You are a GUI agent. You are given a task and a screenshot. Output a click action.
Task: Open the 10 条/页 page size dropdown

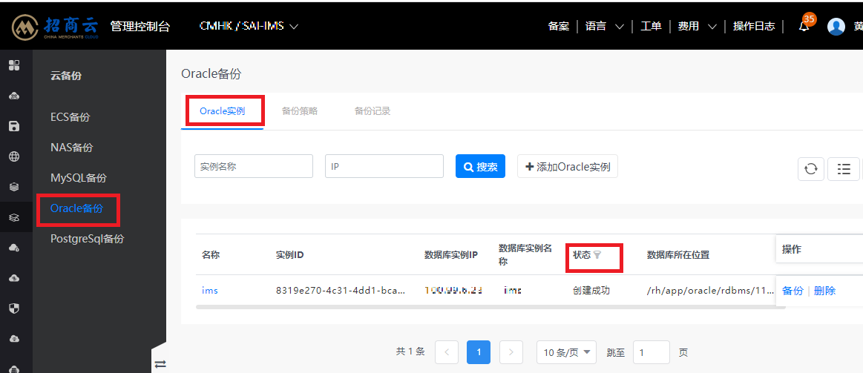(566, 352)
